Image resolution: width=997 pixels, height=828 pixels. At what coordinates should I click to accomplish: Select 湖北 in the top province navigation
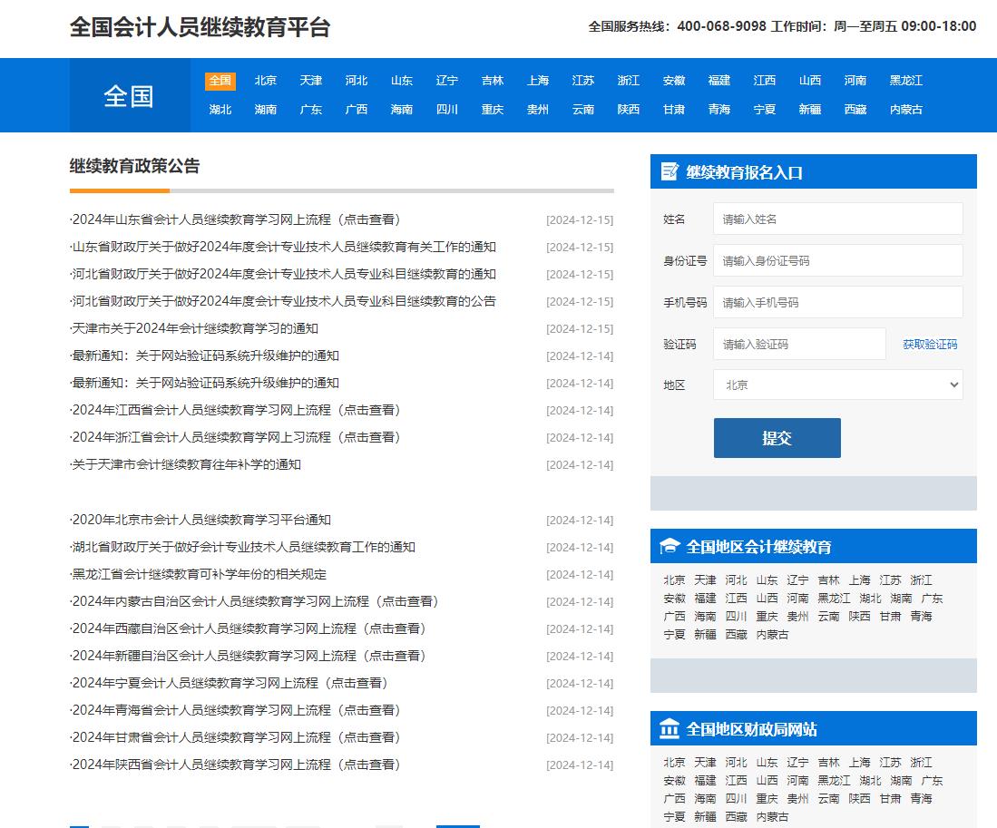tap(220, 110)
